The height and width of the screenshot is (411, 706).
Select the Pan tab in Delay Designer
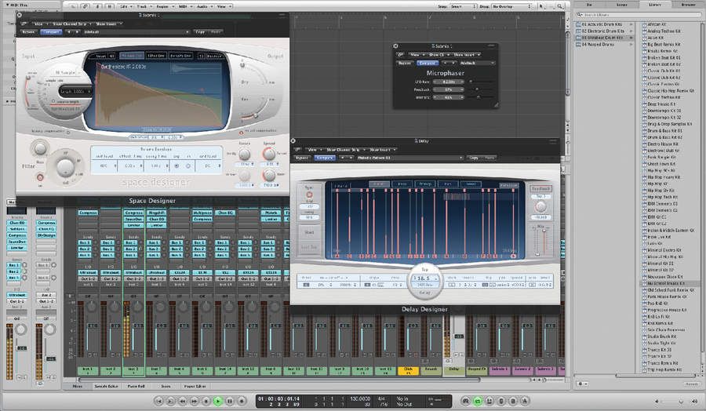(448, 184)
